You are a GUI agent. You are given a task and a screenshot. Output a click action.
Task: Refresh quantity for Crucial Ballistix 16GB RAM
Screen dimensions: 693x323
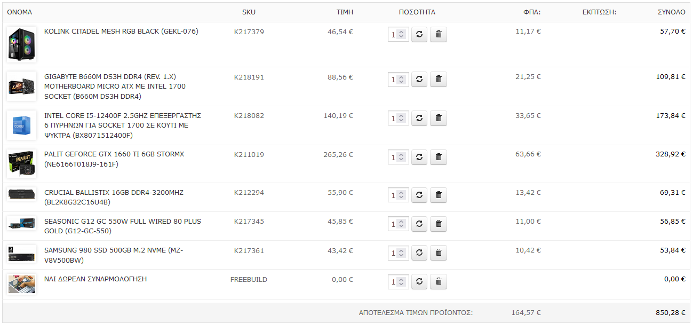pyautogui.click(x=419, y=195)
